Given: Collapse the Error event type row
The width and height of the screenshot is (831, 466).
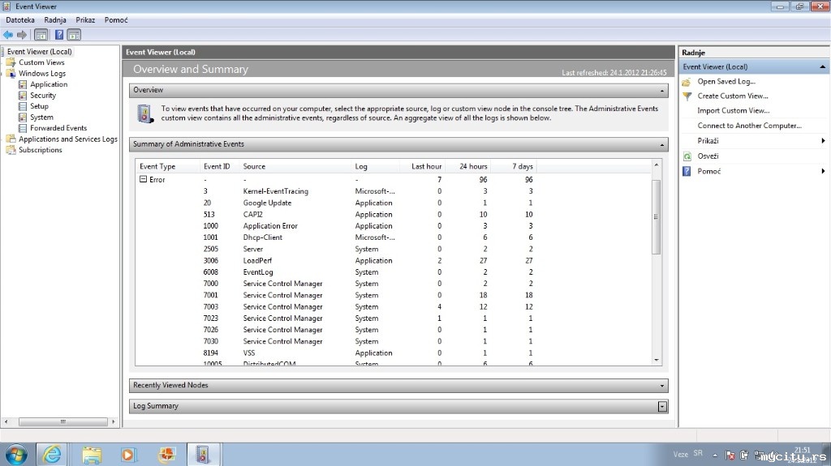Looking at the screenshot, I should click(143, 180).
